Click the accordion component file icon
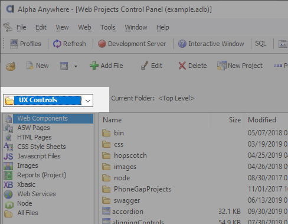Image resolution: width=288 pixels, height=224 pixels. (x=106, y=211)
